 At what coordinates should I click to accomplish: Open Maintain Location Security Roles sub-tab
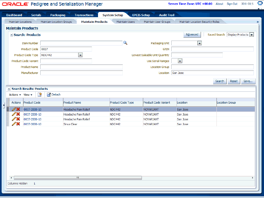point(199,22)
